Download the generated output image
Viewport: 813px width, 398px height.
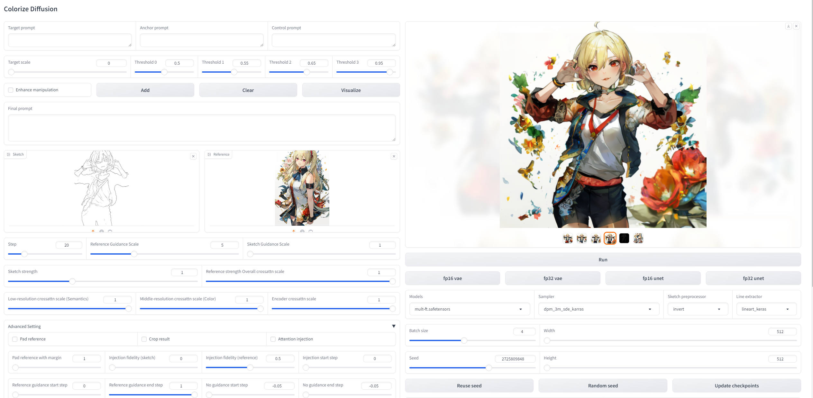788,26
